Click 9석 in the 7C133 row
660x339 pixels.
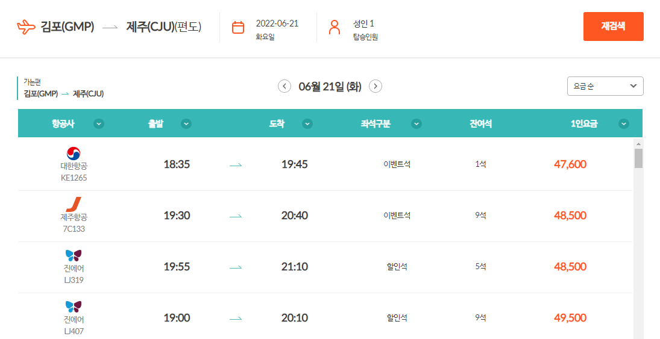point(481,216)
